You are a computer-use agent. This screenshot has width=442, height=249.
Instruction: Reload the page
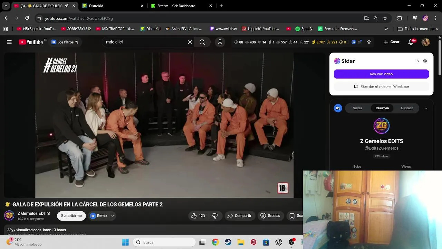pyautogui.click(x=27, y=18)
